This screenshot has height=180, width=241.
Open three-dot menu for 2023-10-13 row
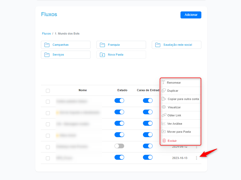coord(196,158)
